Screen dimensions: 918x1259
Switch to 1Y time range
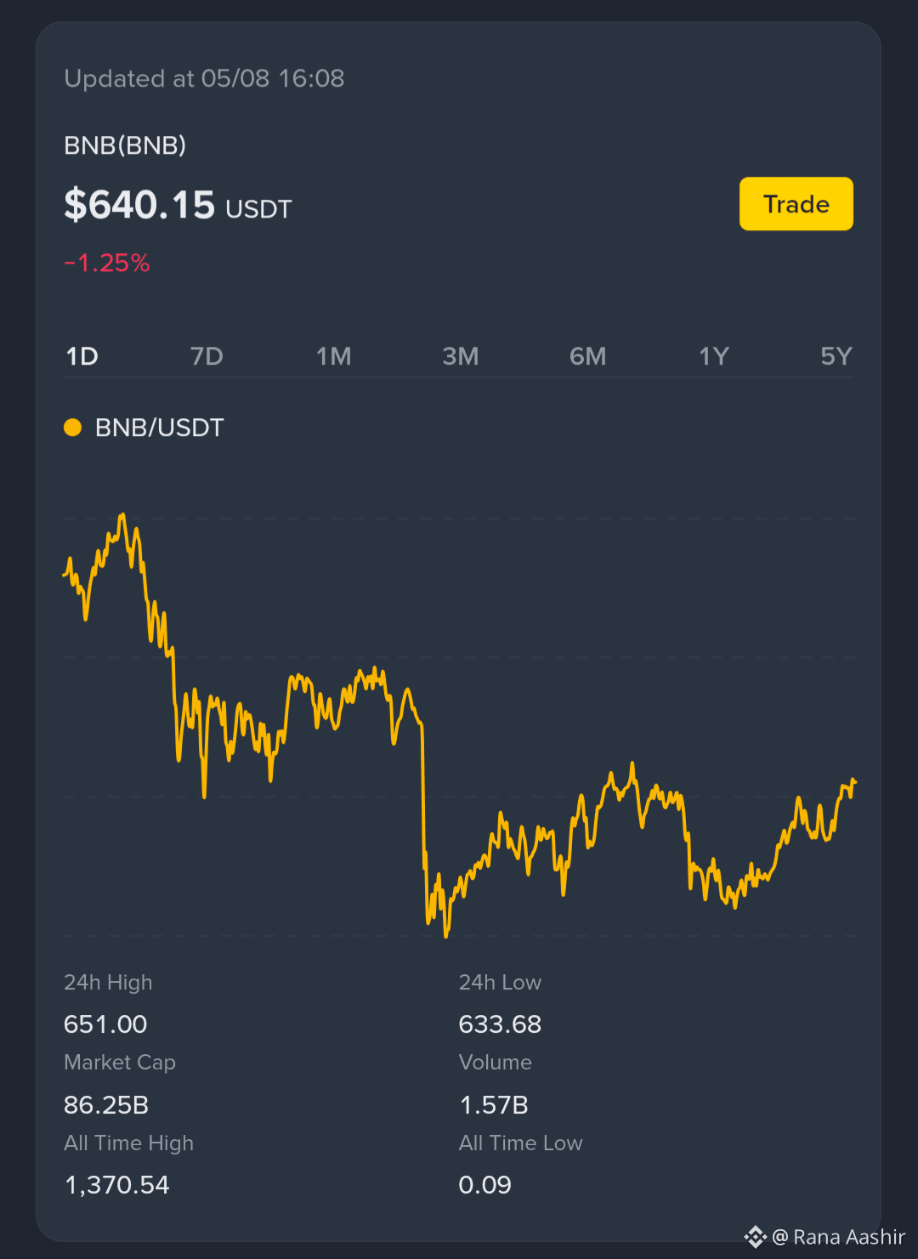coord(714,356)
